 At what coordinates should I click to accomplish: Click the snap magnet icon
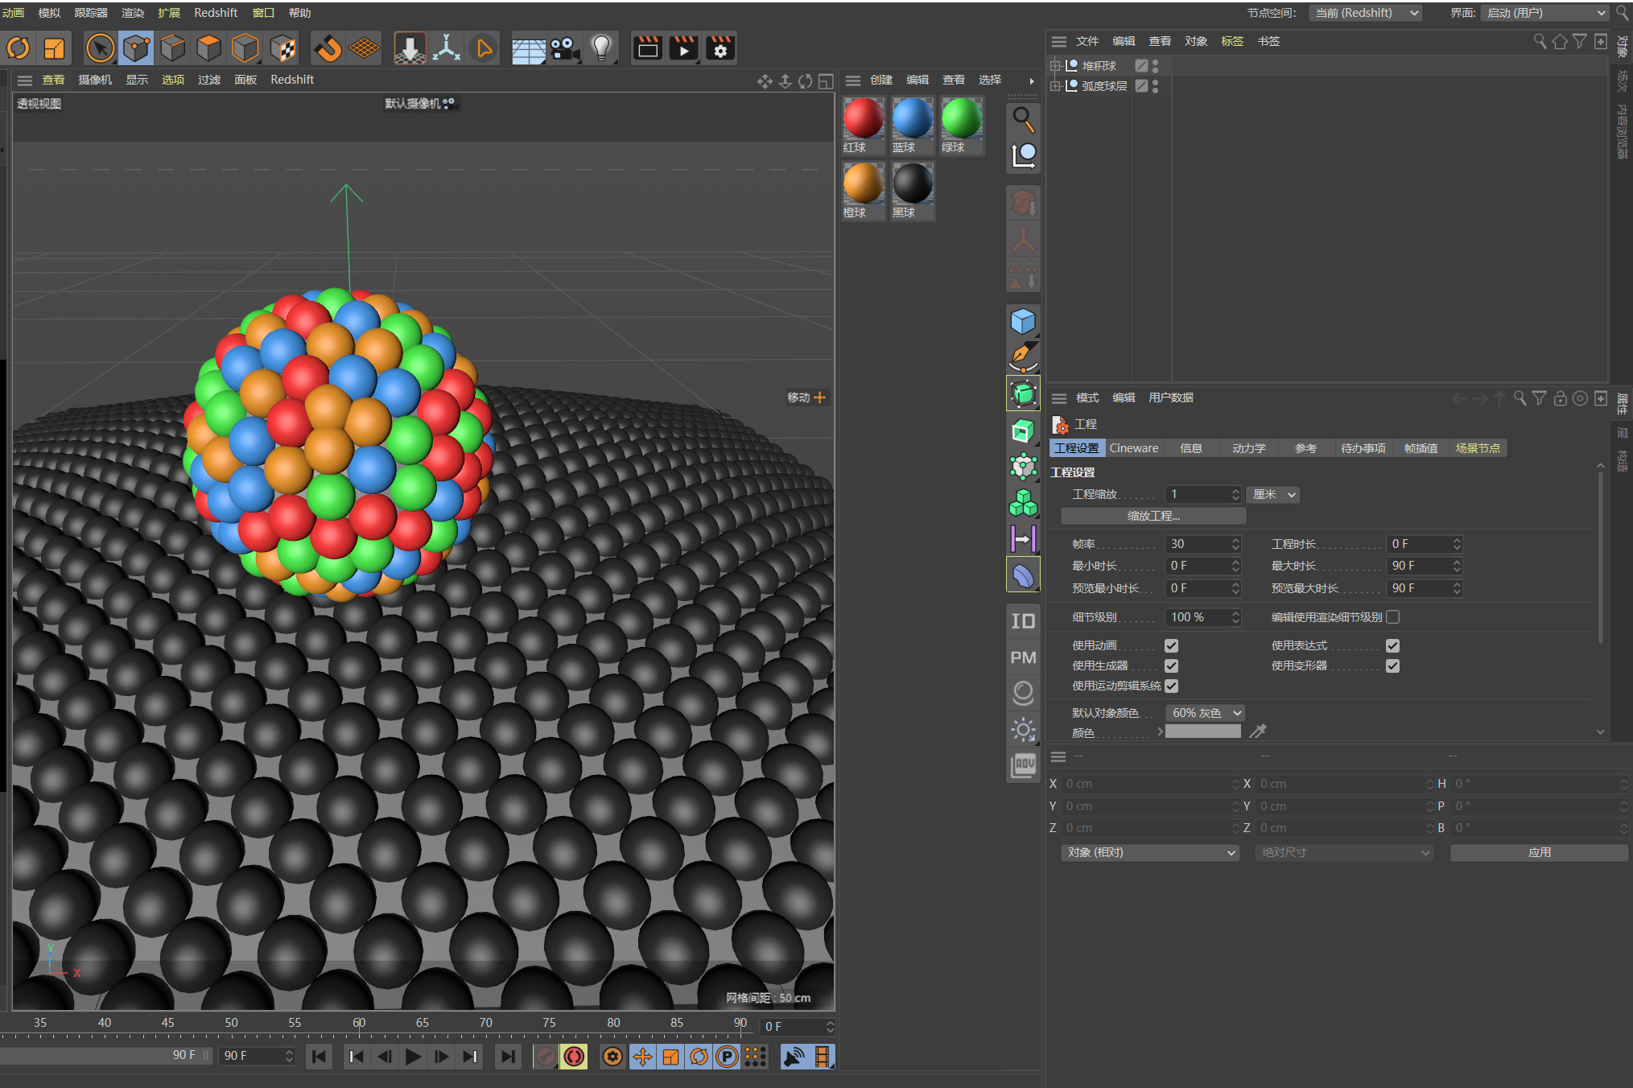pyautogui.click(x=328, y=48)
